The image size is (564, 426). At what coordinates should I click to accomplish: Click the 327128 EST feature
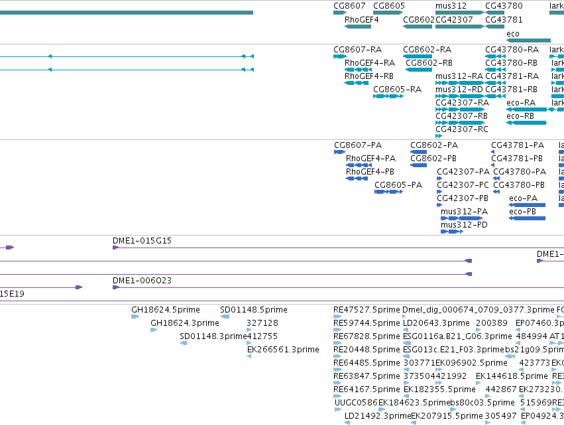click(249, 330)
